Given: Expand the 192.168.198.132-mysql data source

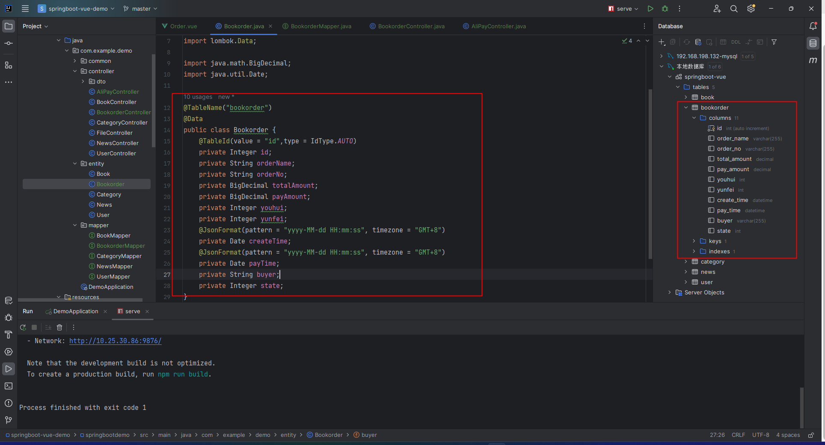Looking at the screenshot, I should [x=662, y=56].
